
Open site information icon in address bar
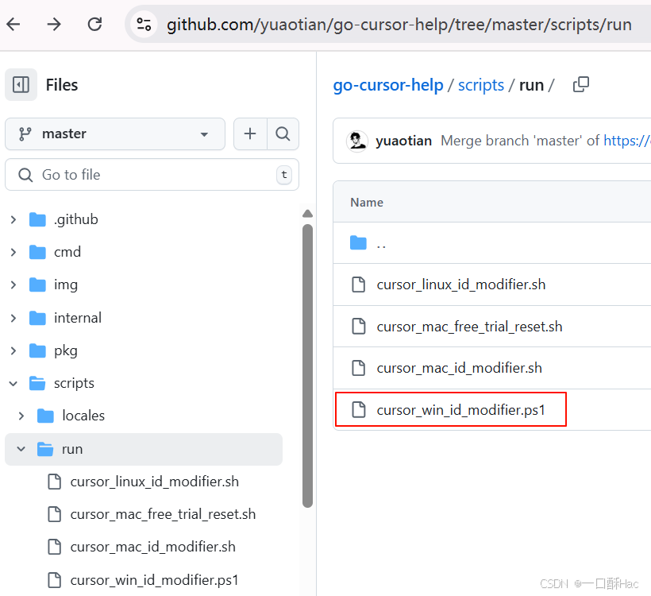[144, 24]
